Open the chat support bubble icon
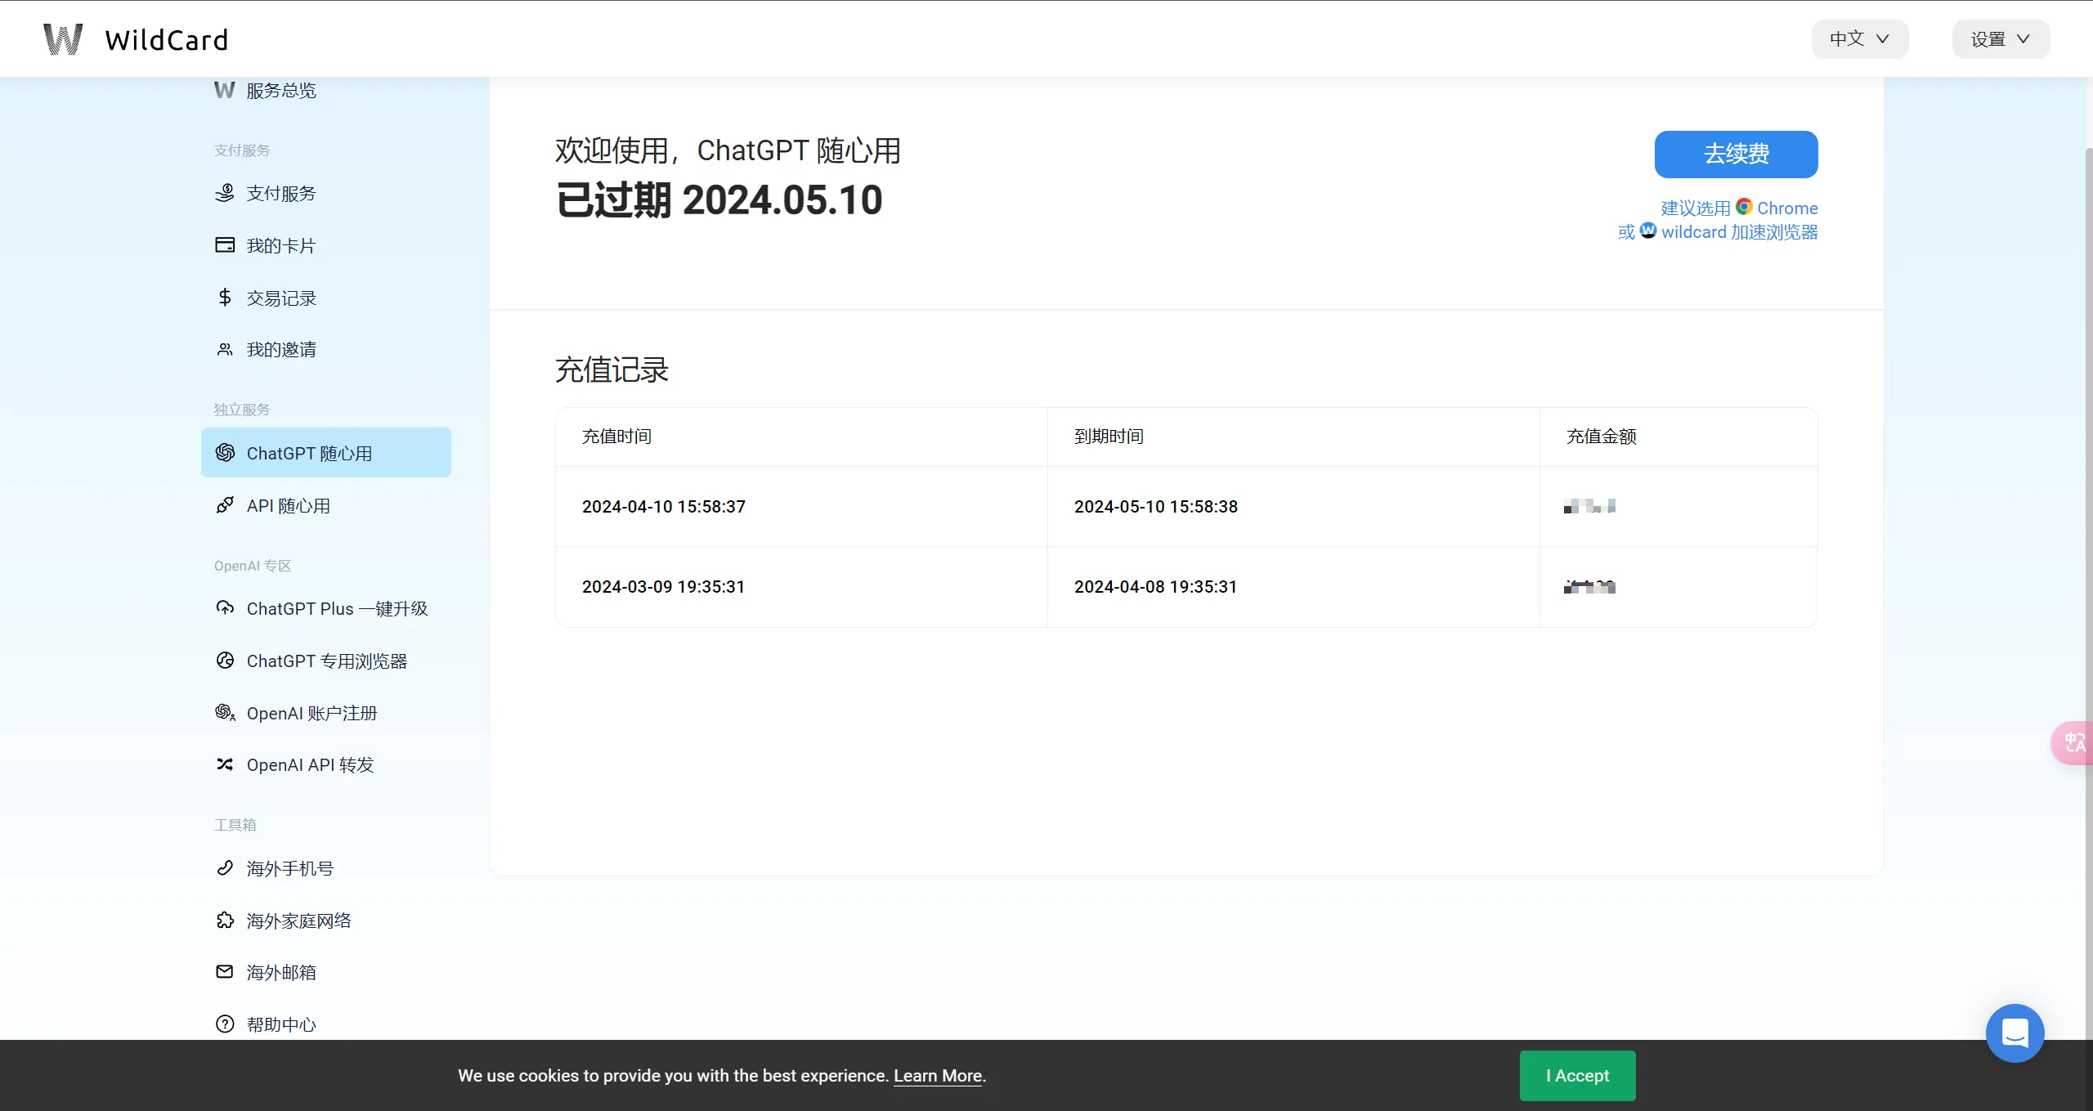 [2015, 1033]
